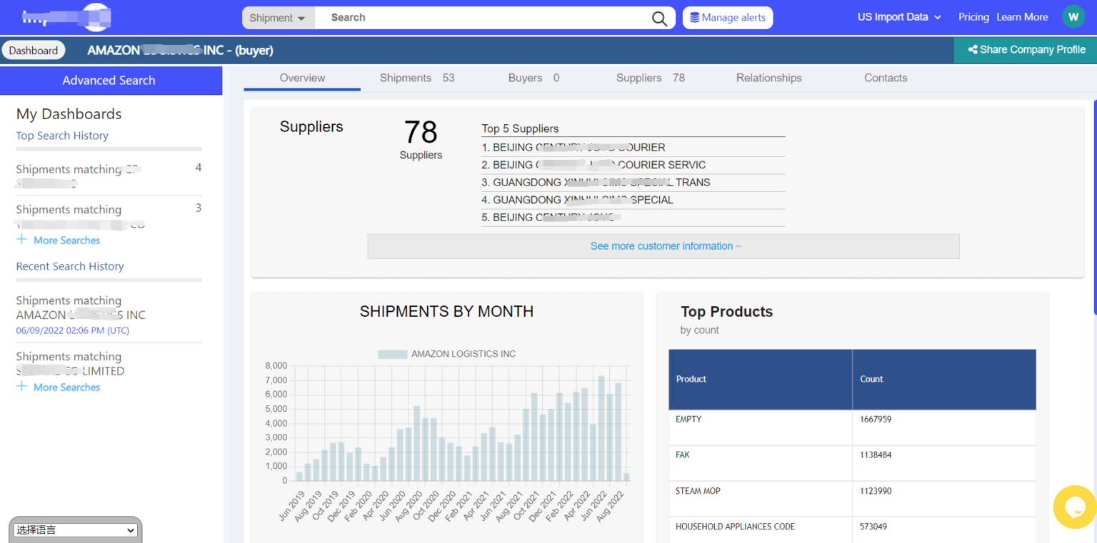Click See more customer information link

coord(665,246)
